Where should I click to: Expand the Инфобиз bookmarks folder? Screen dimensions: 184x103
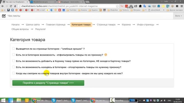click(x=112, y=10)
